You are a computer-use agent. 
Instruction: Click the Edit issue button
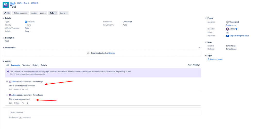coord(7,13)
